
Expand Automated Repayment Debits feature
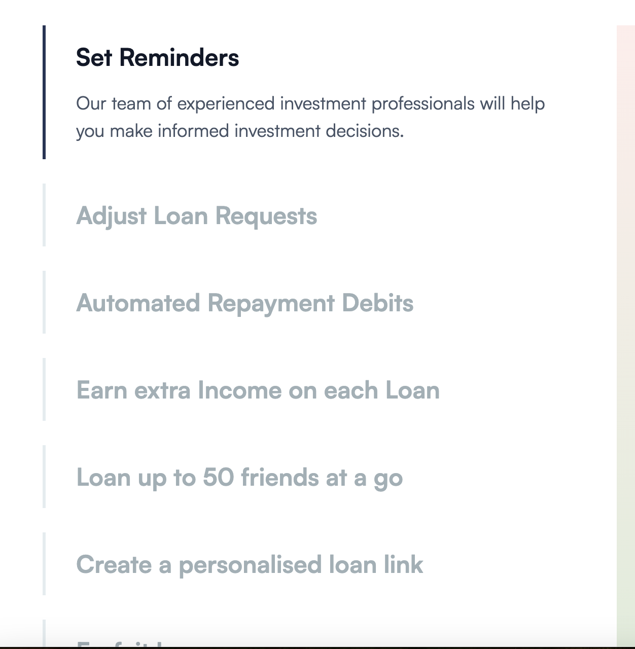(x=244, y=303)
